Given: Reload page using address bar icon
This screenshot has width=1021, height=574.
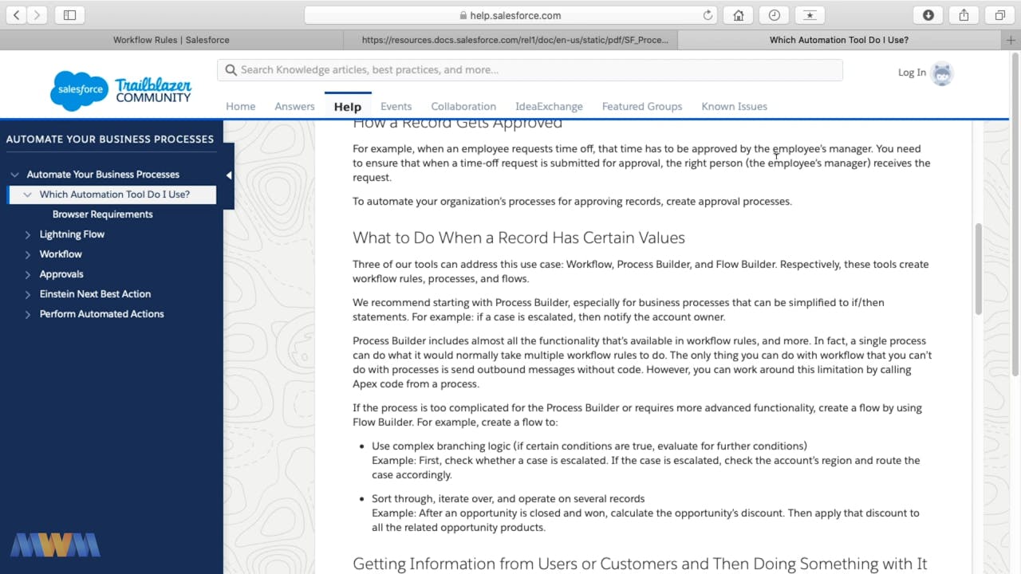Looking at the screenshot, I should pos(708,15).
